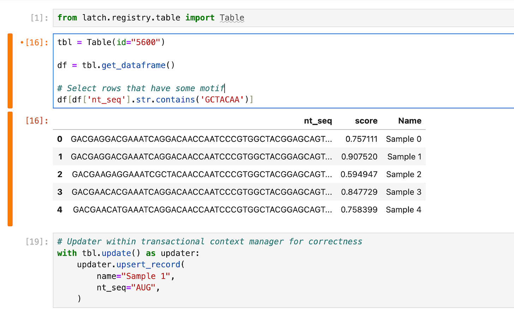Select the Sample 4 name cell
Image resolution: width=514 pixels, height=336 pixels.
pos(404,210)
